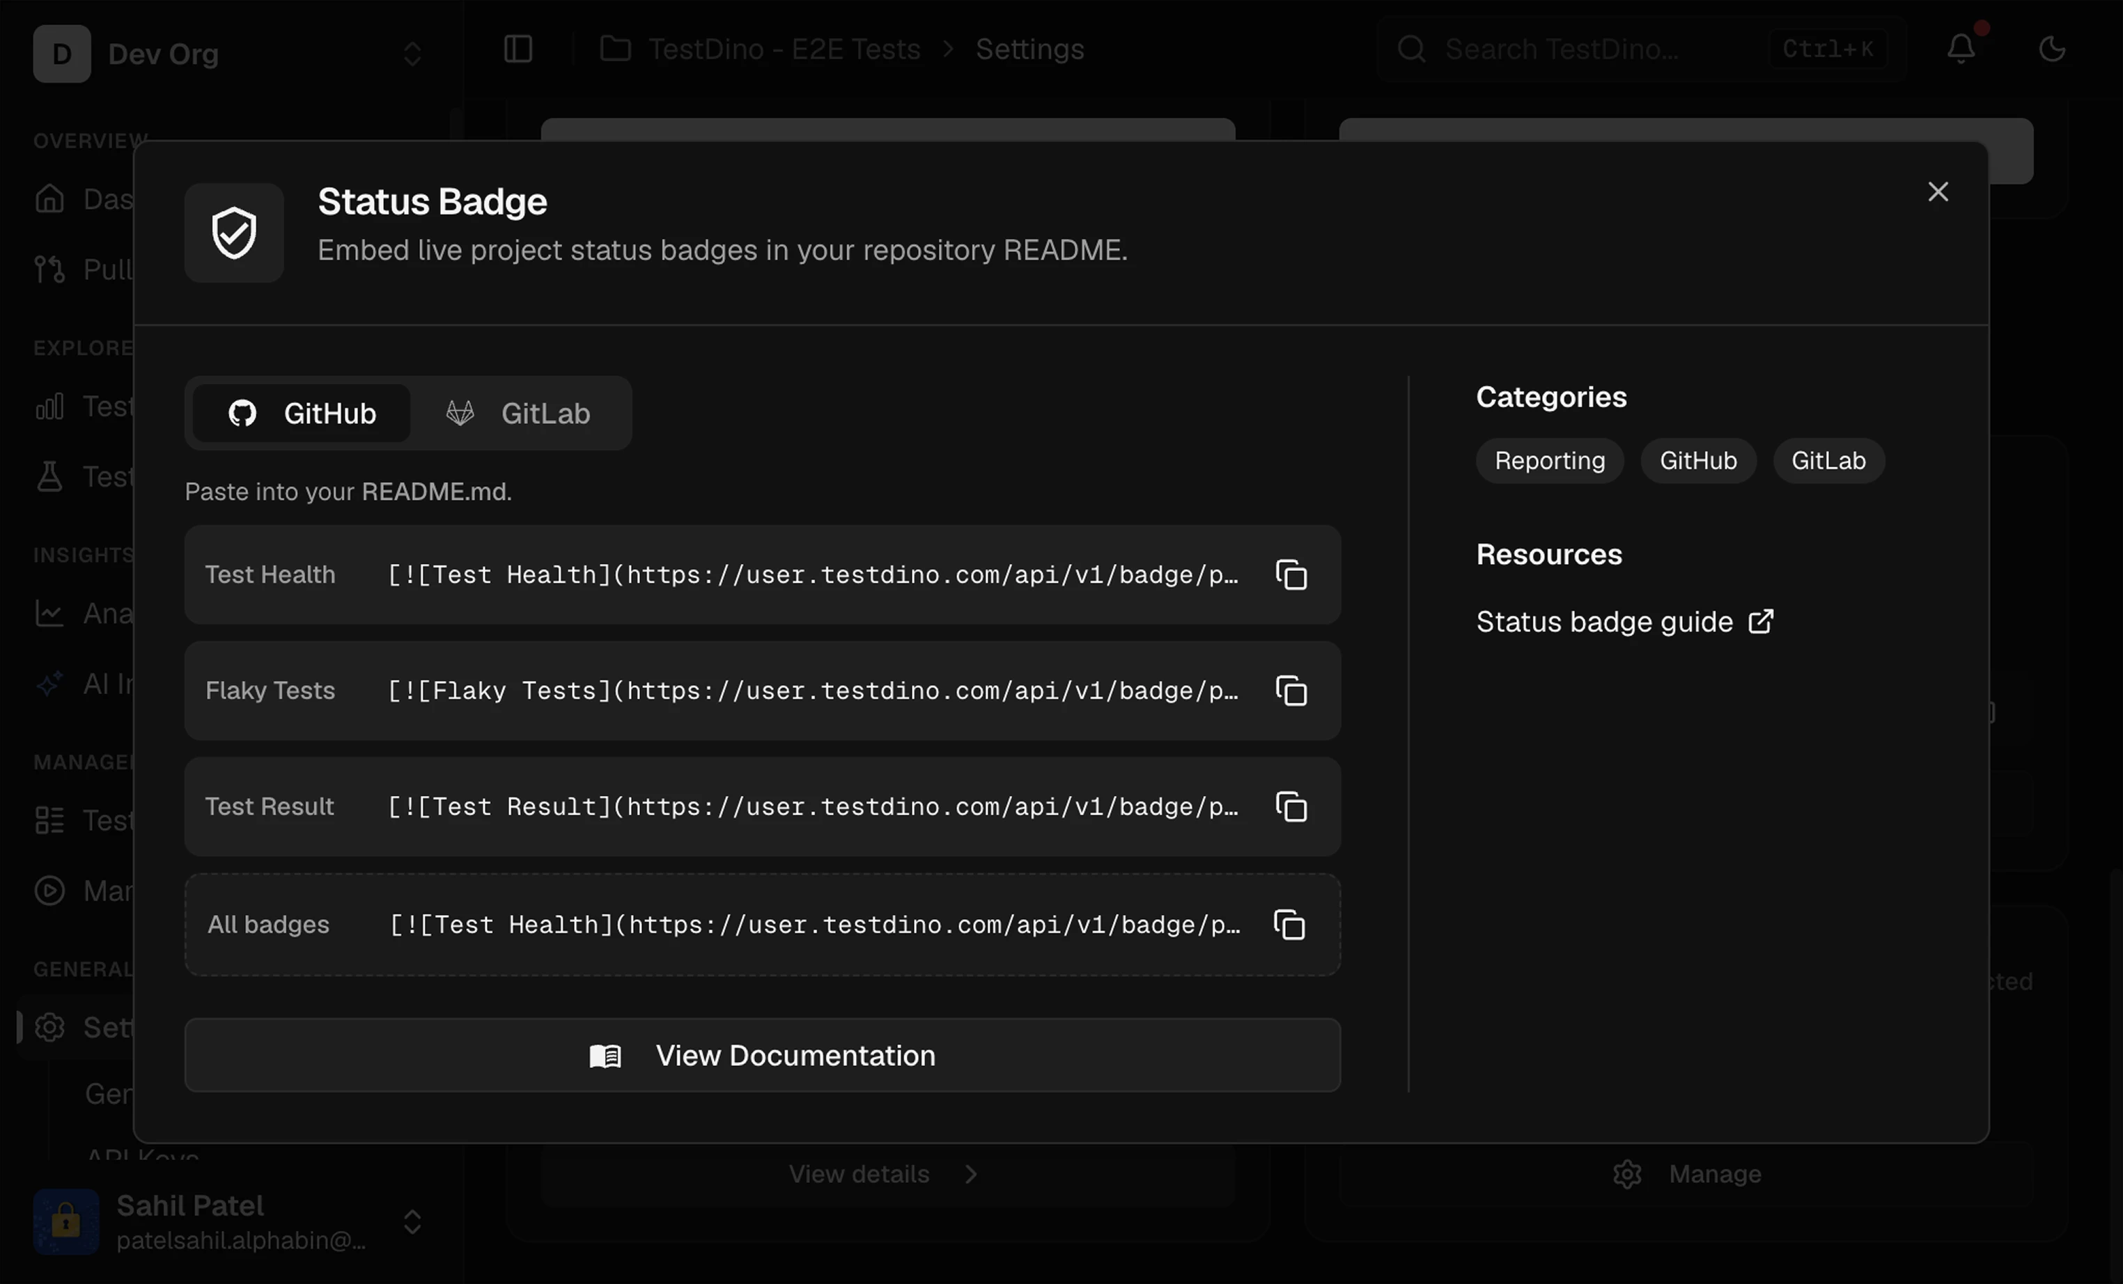
Task: Click the GitHub octocat logo
Action: 242,414
